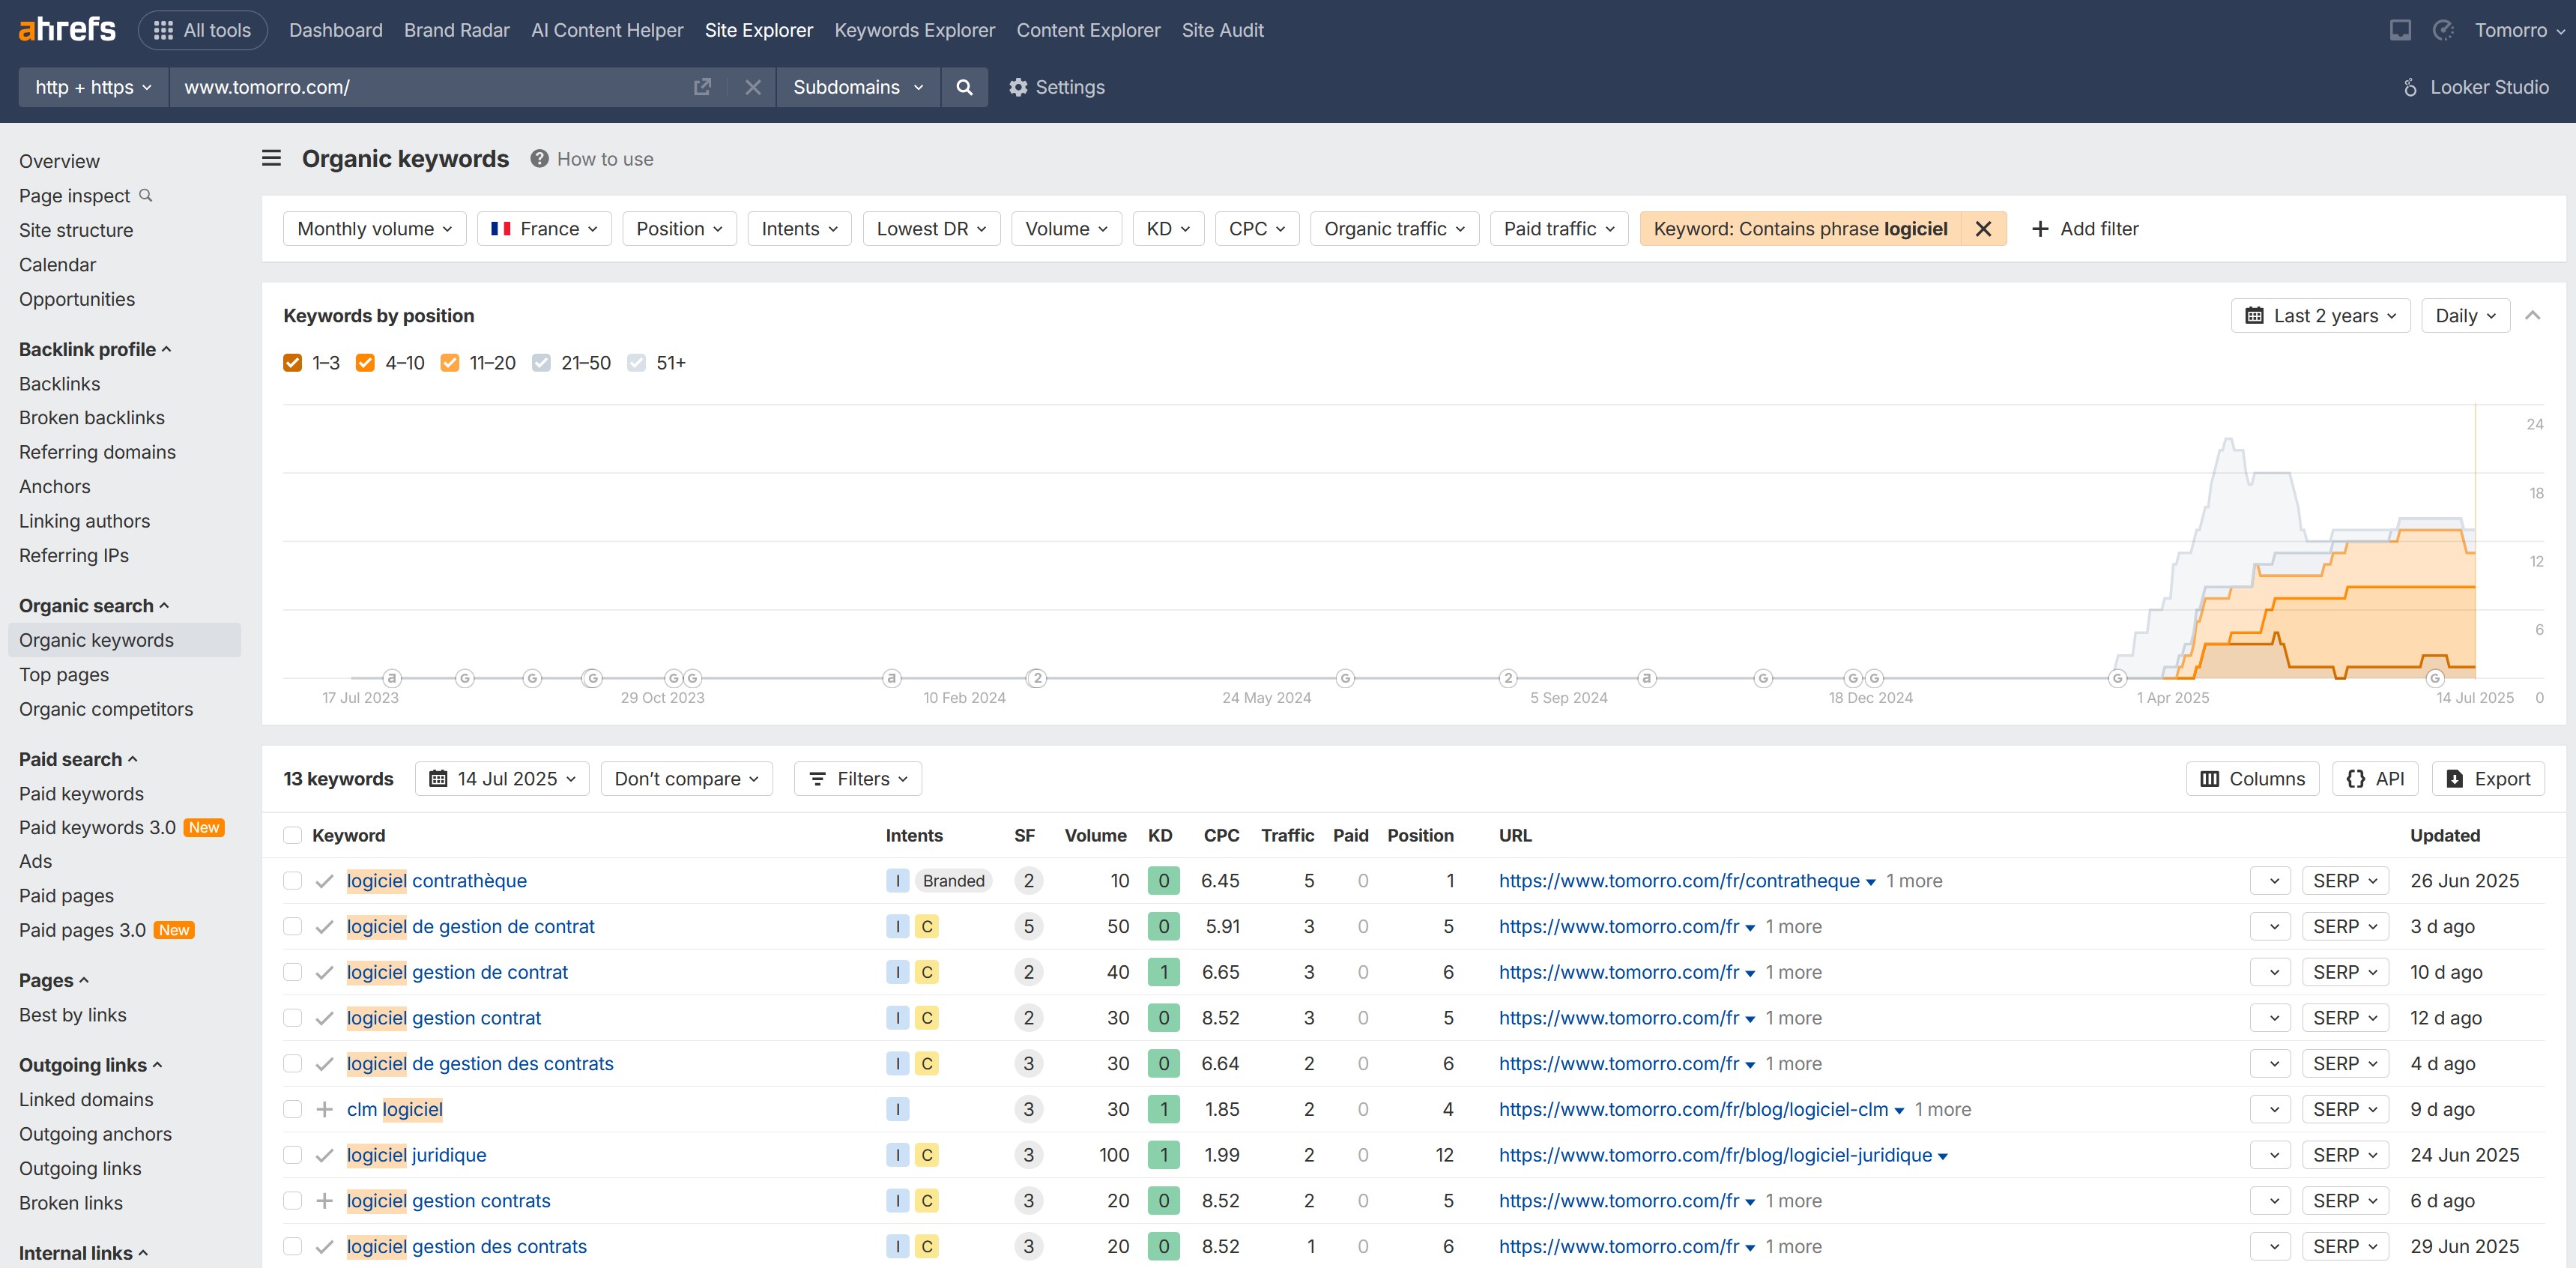This screenshot has height=1268, width=2576.
Task: Open URL in new tab icon
Action: click(x=702, y=87)
